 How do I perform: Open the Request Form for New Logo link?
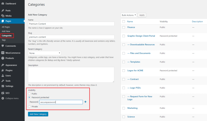(x=140, y=98)
